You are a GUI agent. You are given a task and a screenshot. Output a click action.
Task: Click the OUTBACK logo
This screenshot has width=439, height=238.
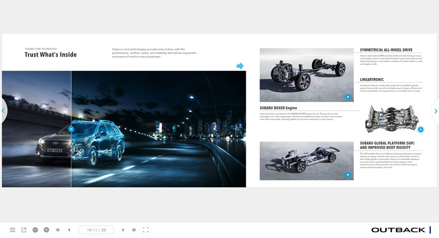[x=398, y=230]
